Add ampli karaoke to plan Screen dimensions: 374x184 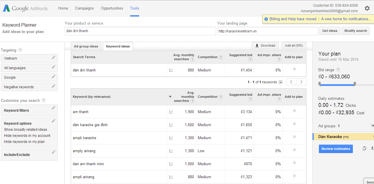295,137
